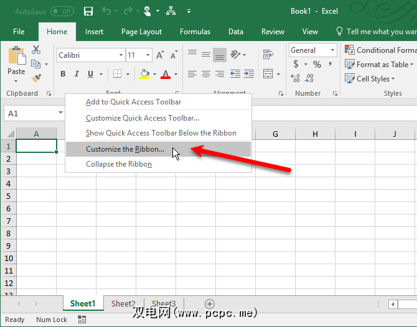Click Conditional Formatting button
Image resolution: width=417 pixels, height=327 pixels.
(381, 50)
